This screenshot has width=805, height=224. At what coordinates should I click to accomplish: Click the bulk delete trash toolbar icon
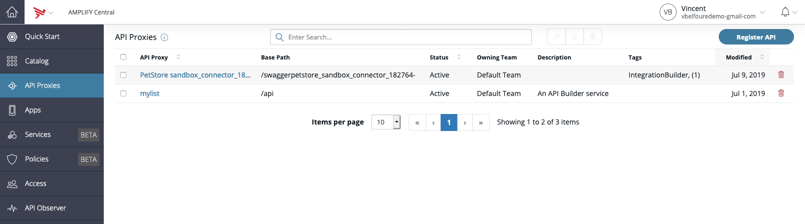click(x=592, y=37)
